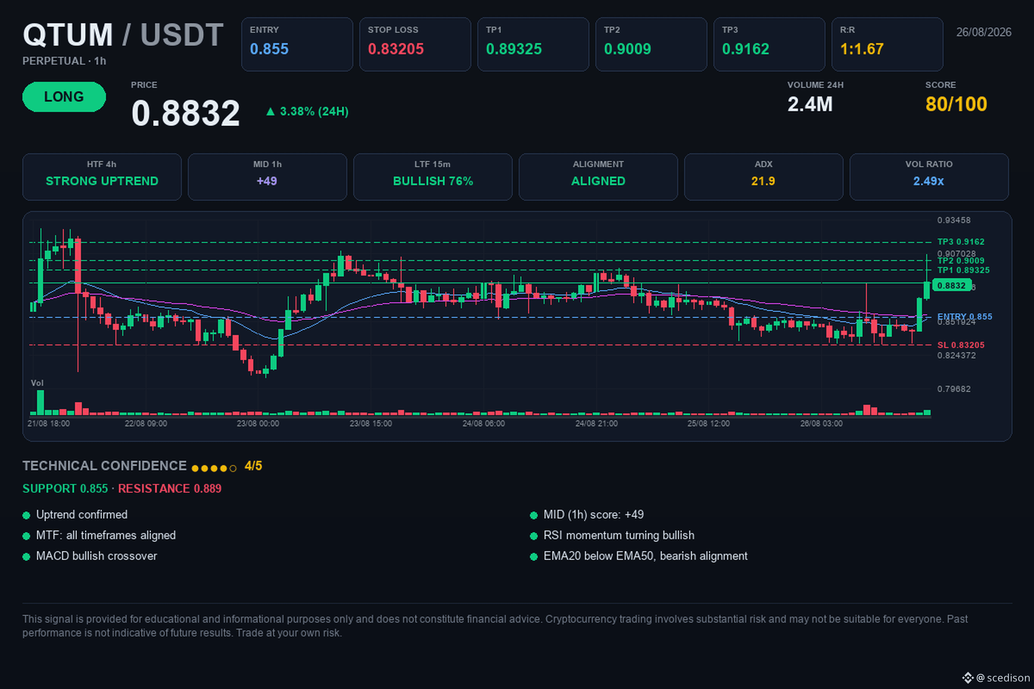Click the VOL RATIO 2.49x card
This screenshot has height=689, width=1034.
(929, 177)
